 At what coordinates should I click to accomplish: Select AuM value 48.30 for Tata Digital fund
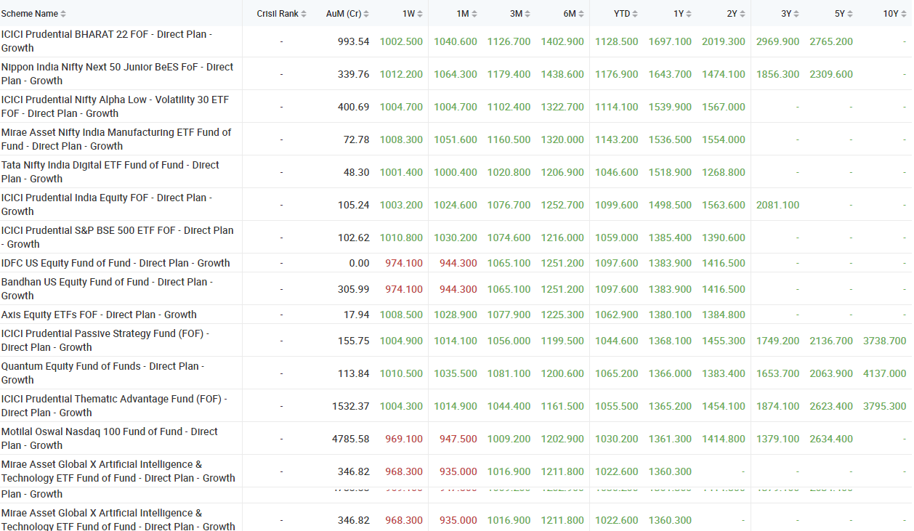357,172
